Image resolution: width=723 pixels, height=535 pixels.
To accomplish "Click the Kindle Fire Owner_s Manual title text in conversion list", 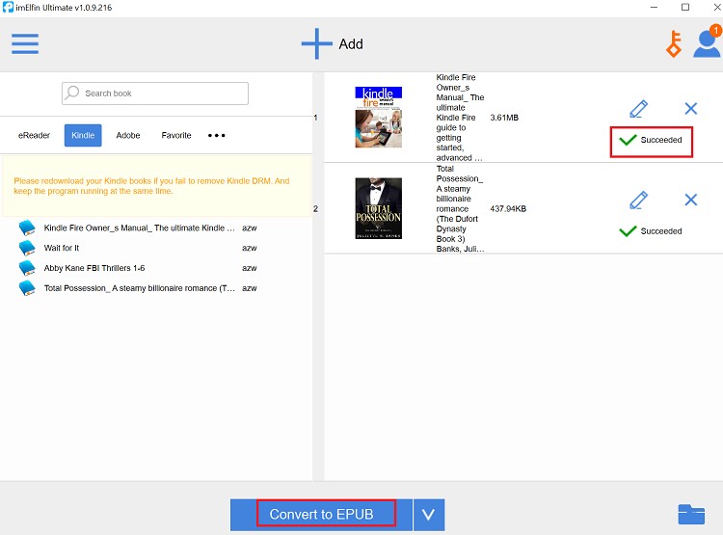I will pos(460,118).
